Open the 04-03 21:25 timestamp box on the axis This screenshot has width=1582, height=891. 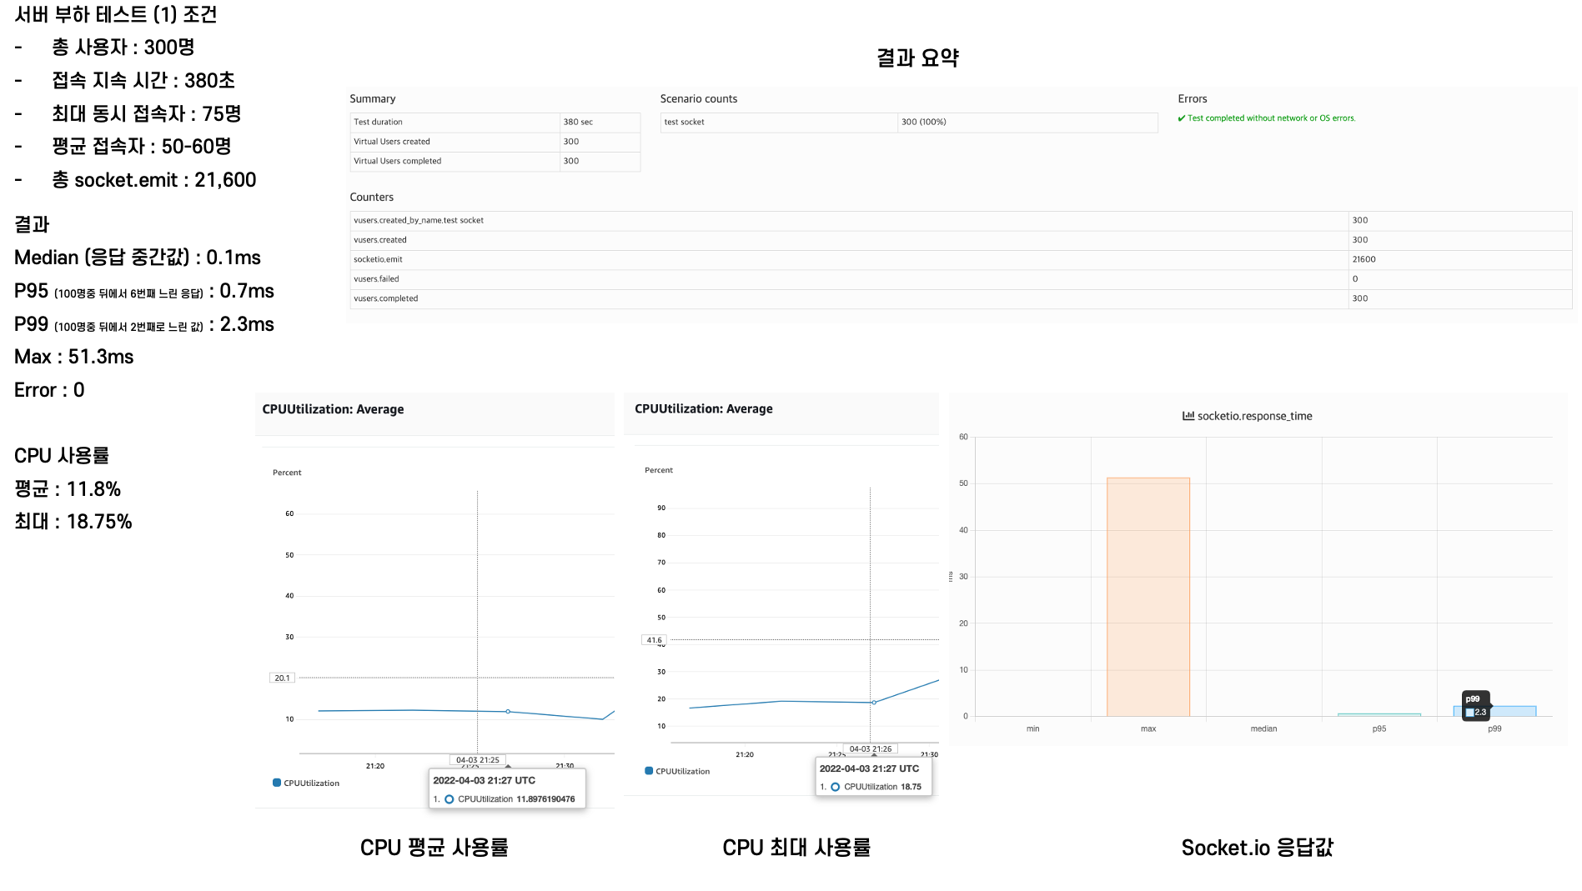tap(479, 759)
